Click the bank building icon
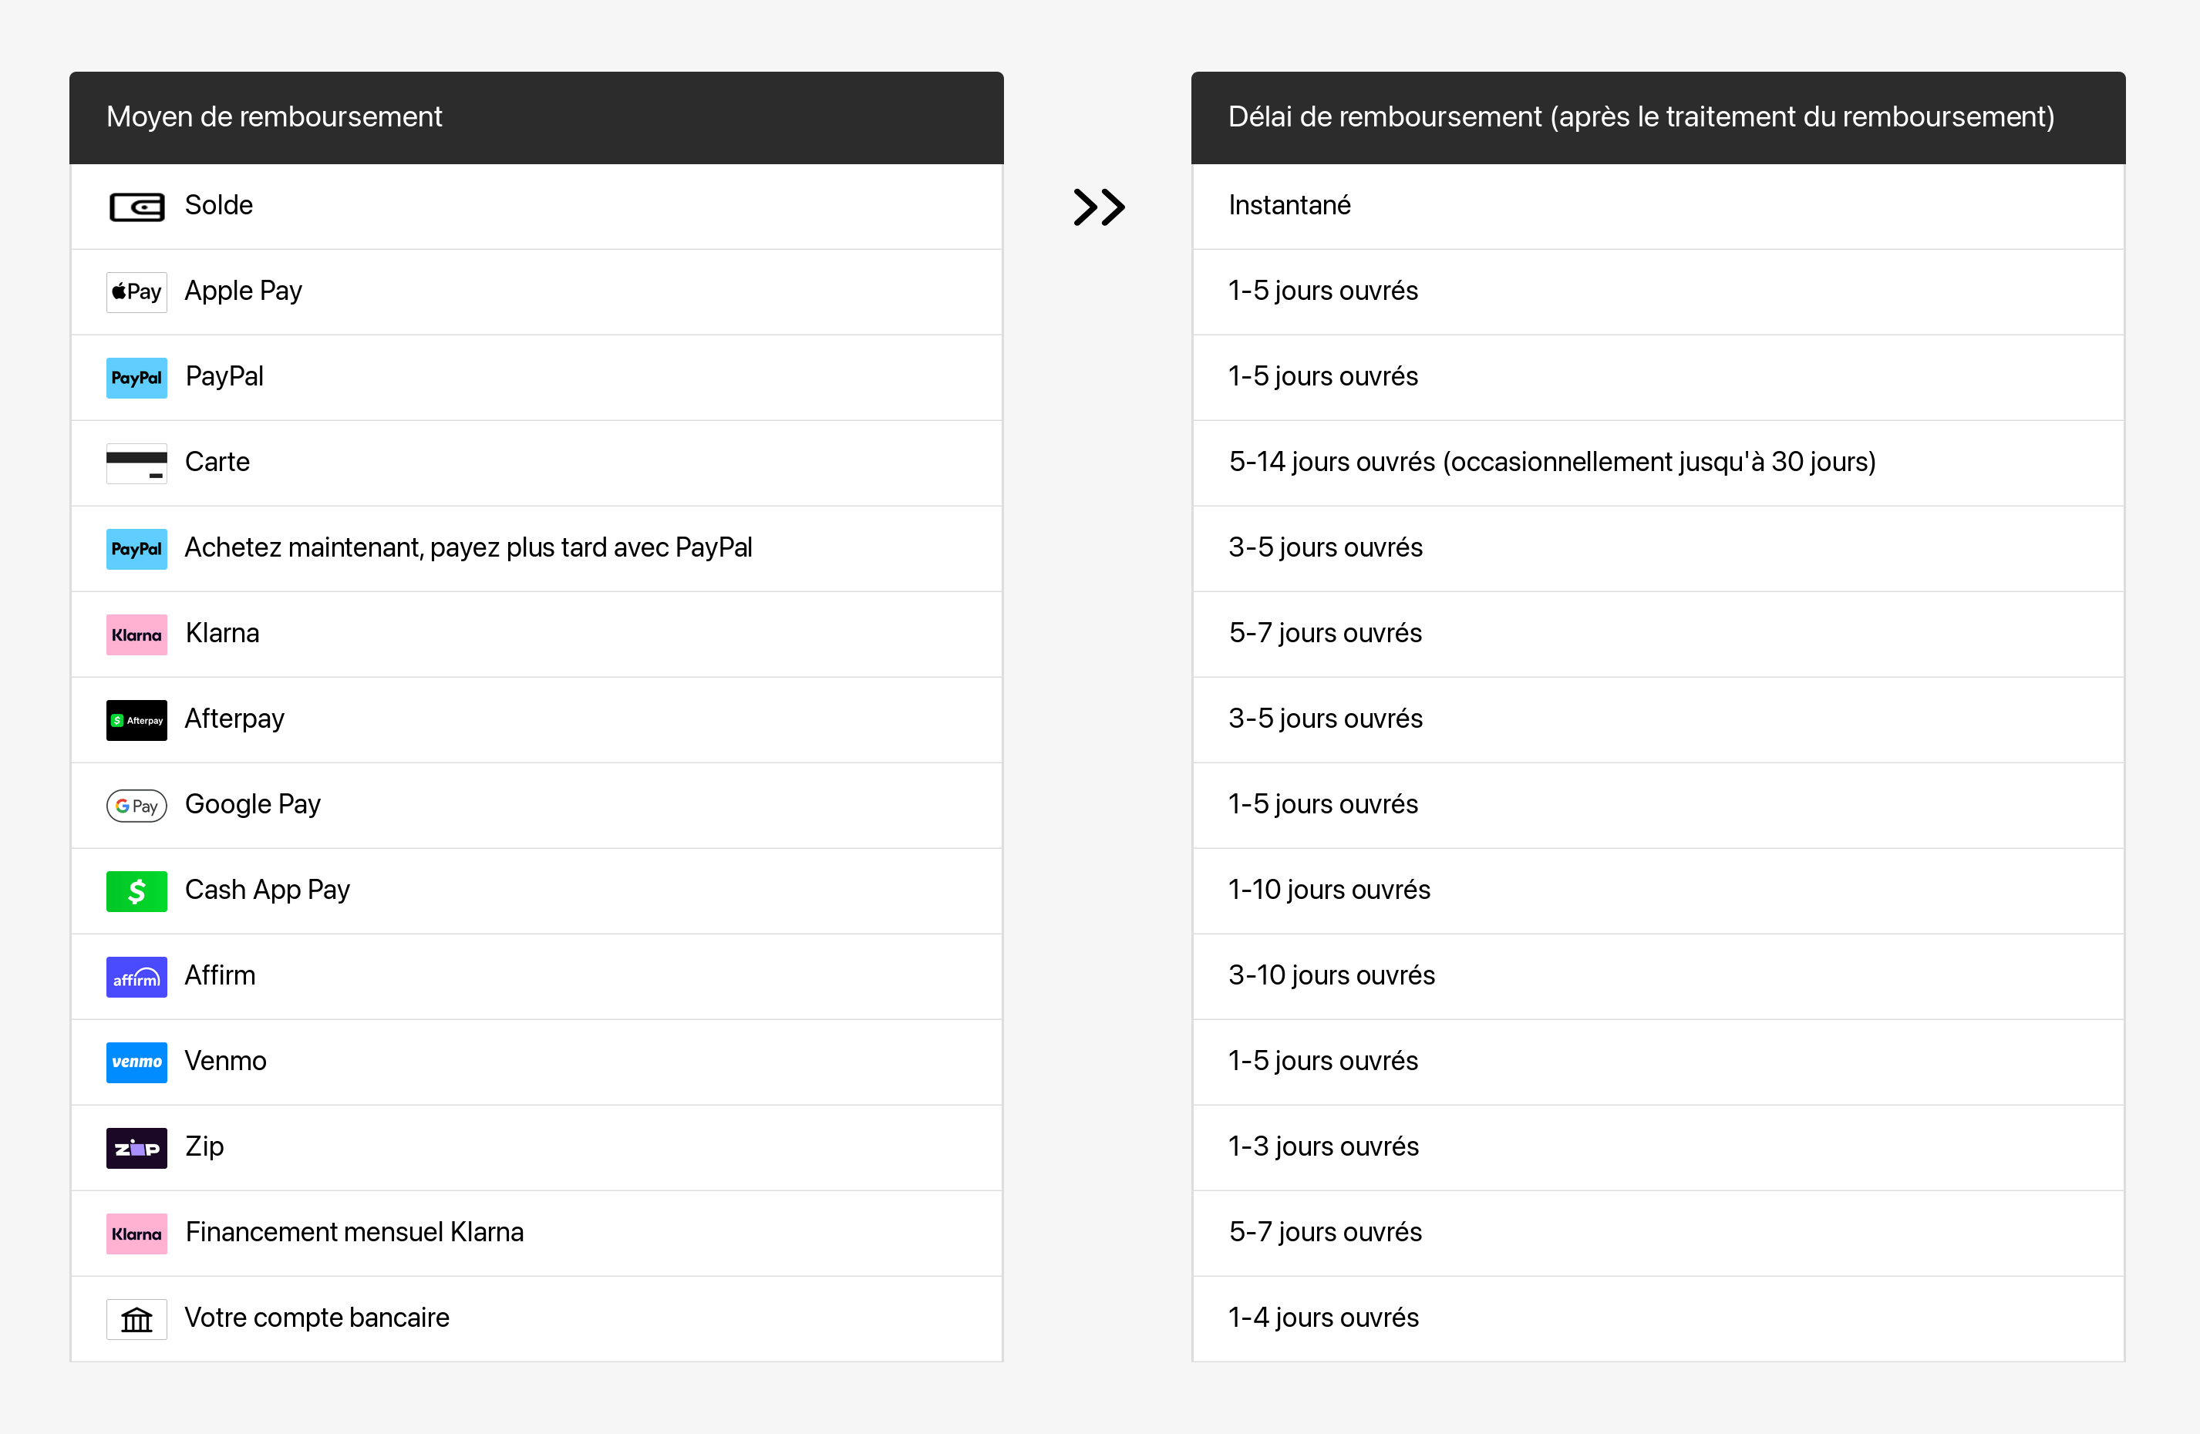 [136, 1319]
